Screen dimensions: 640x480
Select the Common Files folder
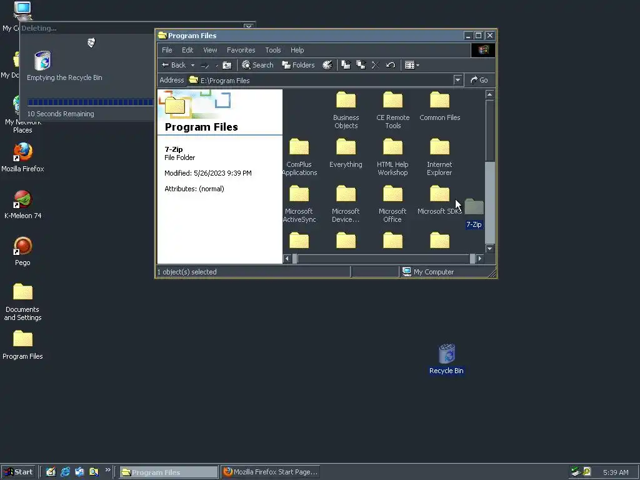(439, 106)
